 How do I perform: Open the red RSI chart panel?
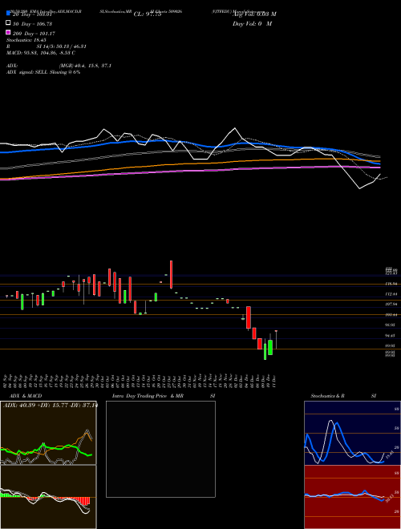(x=352, y=497)
